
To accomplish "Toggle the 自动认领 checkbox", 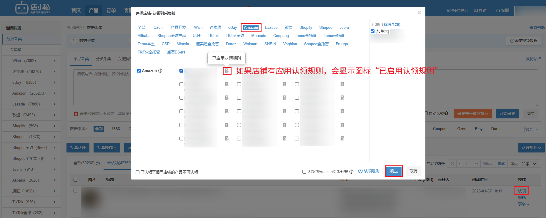I will coord(426,113).
